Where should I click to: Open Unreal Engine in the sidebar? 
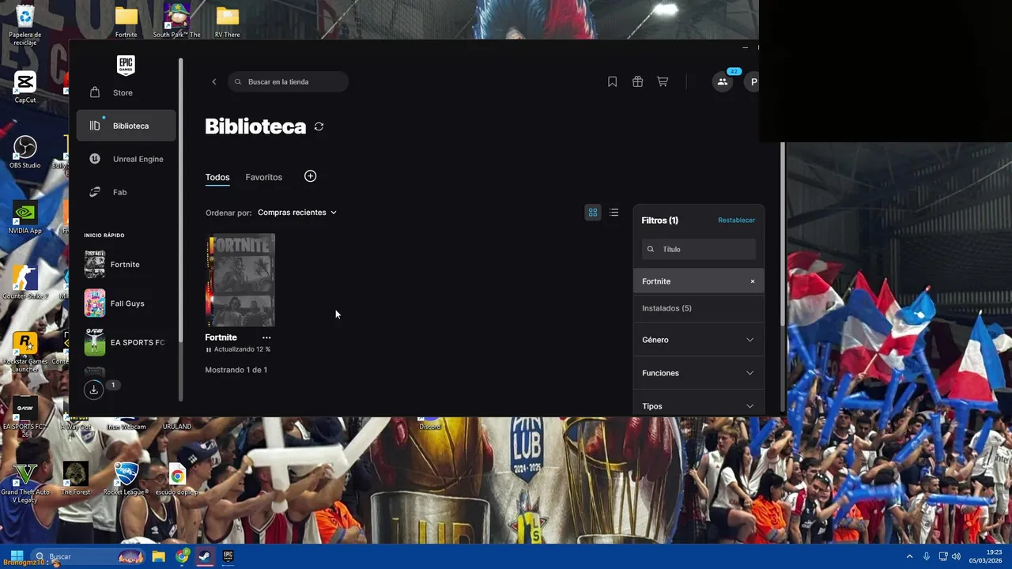pyautogui.click(x=126, y=159)
